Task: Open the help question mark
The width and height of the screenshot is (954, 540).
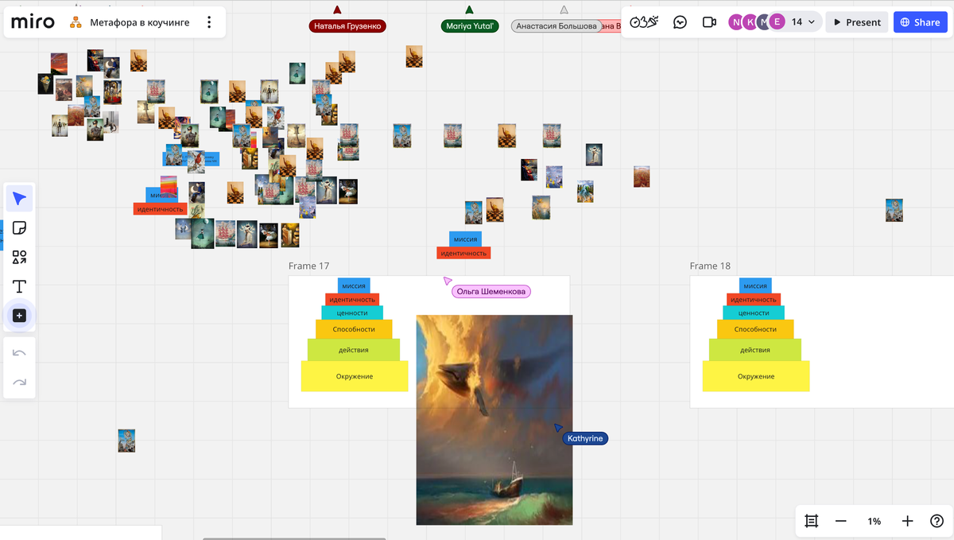Action: [x=937, y=521]
